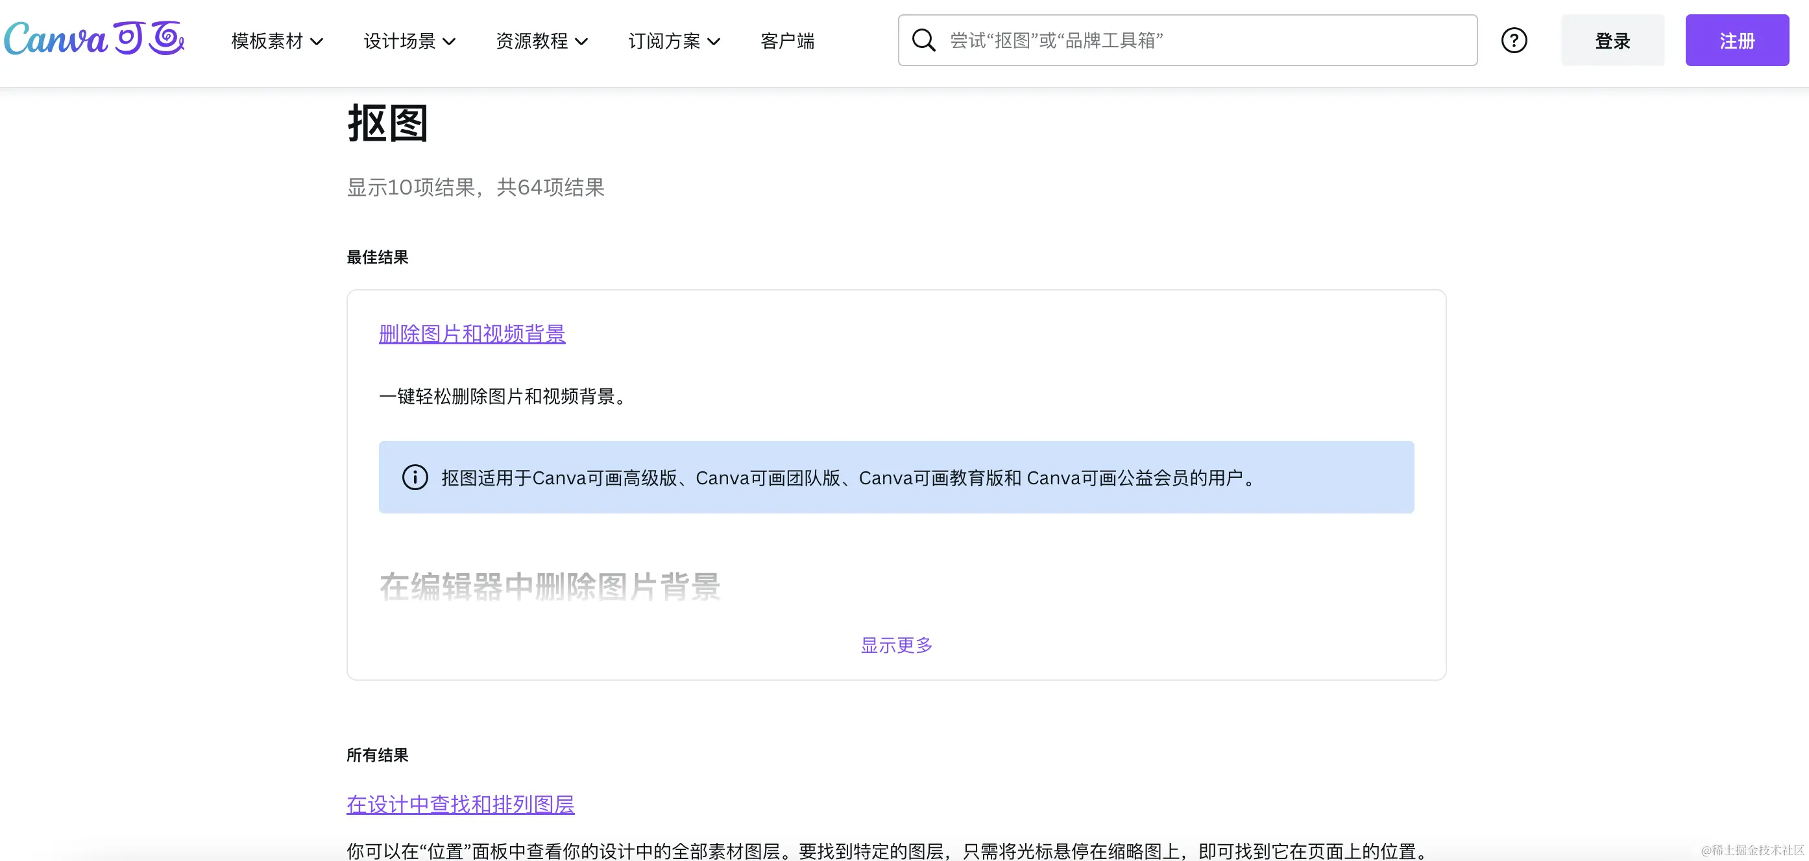Open the 删除图片和视频背景 link

pyautogui.click(x=472, y=334)
